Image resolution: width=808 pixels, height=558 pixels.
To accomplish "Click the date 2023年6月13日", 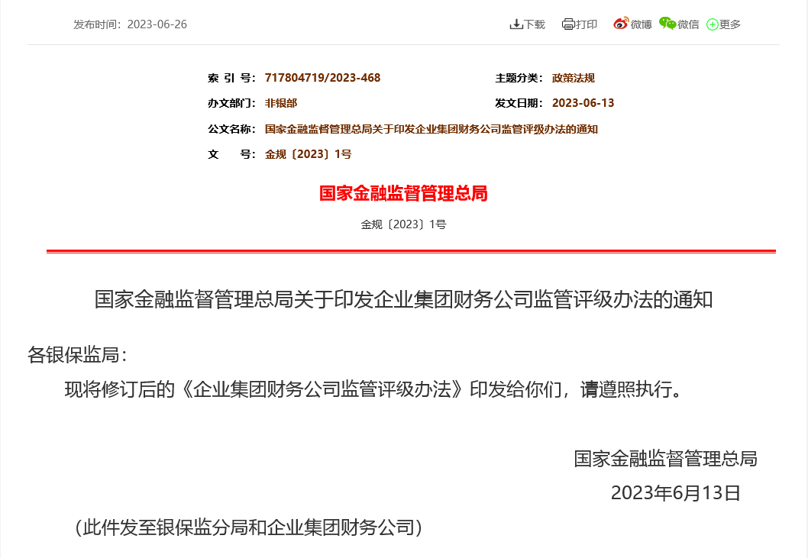I will [676, 493].
